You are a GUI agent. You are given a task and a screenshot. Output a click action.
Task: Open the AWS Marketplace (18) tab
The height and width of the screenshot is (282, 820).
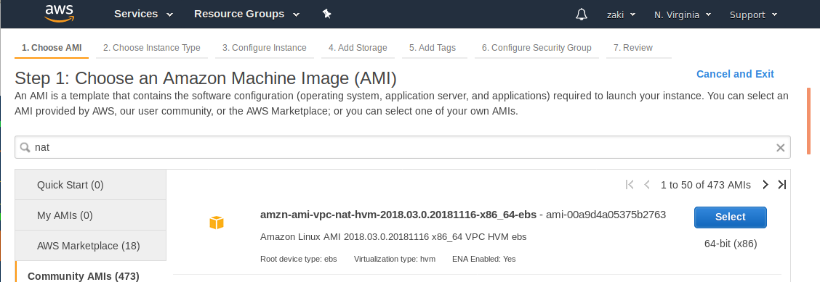[90, 246]
